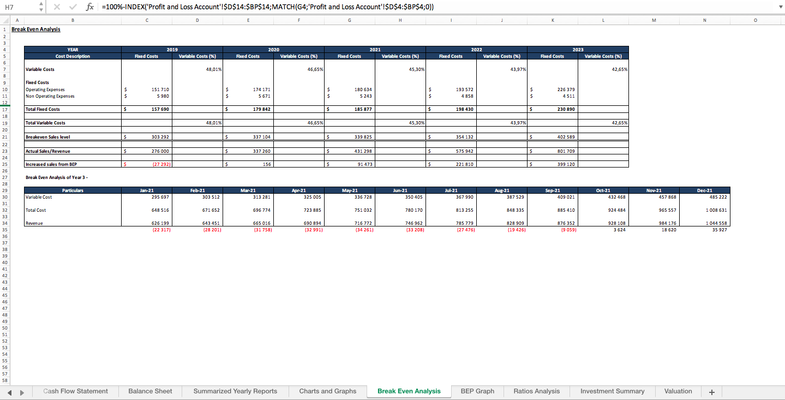Click the December difference 35 927
Screen dimensions: 785x400
(705, 230)
